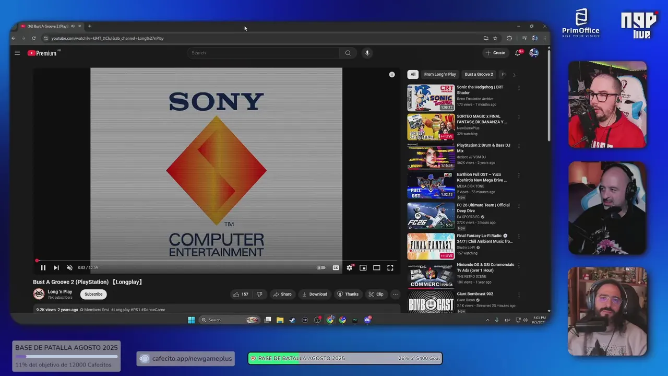Click the Windows taskbar Search box

(x=230, y=320)
